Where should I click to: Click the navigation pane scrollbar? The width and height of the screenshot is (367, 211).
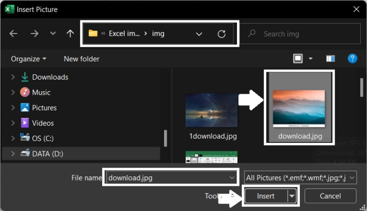166,138
